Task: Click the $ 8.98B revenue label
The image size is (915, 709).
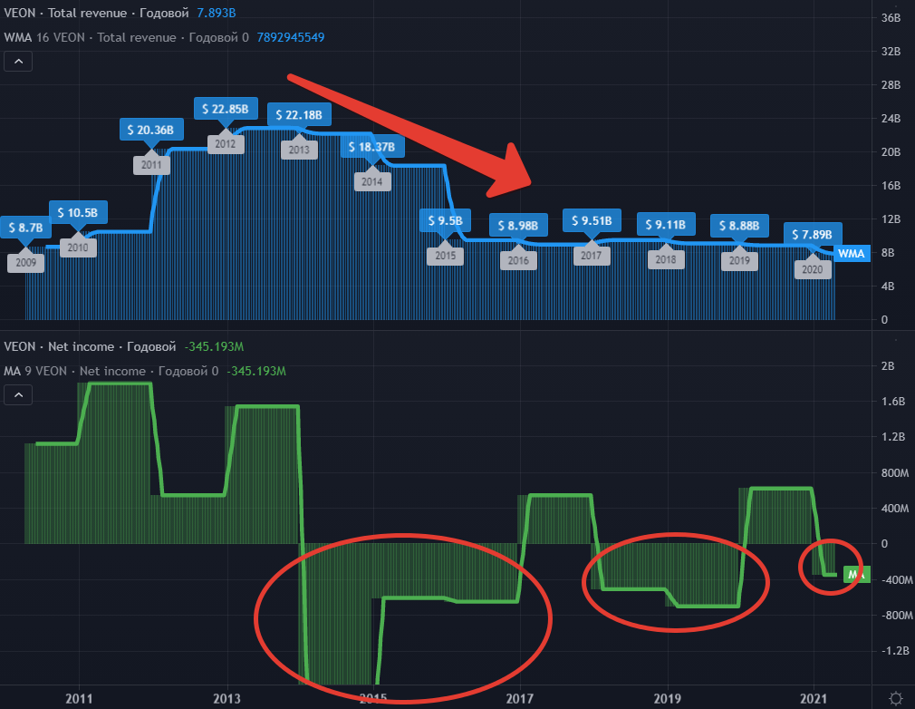Action: coord(518,226)
